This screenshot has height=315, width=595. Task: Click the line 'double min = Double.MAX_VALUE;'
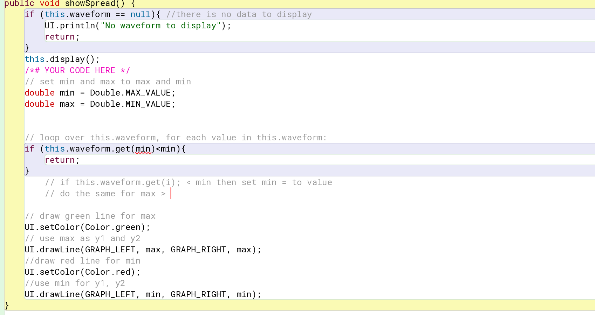coord(100,93)
